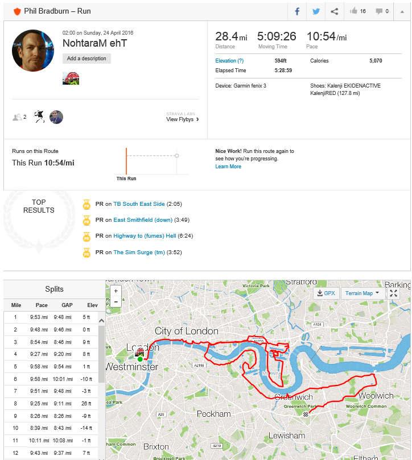Open the Learn More link
The width and height of the screenshot is (412, 460).
coord(228,167)
